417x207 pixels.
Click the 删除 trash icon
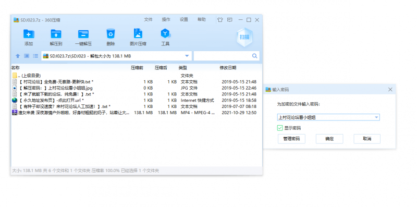(x=111, y=34)
